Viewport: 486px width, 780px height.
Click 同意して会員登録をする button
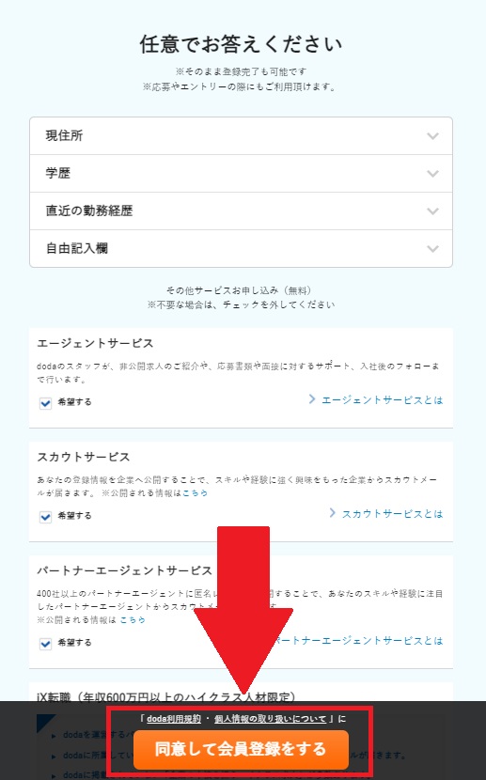click(241, 749)
